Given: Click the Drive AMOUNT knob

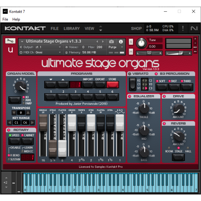Looking at the screenshot, I should click(179, 109).
